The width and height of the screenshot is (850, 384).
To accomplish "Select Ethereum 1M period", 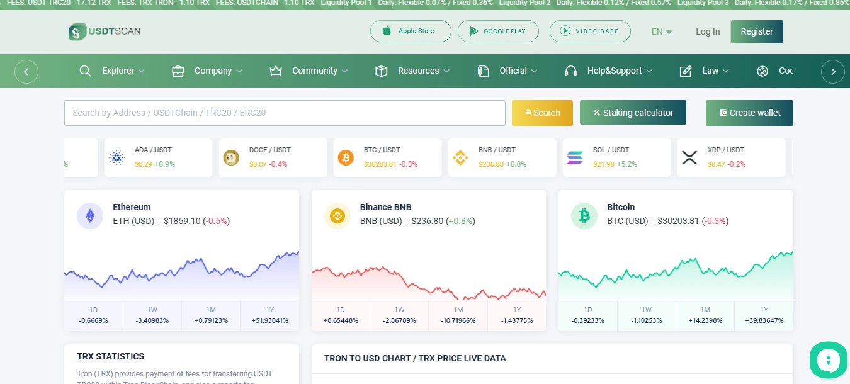I will tap(211, 315).
